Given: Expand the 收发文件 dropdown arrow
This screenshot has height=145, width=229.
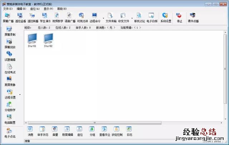Looking at the screenshot, I should [132, 18].
